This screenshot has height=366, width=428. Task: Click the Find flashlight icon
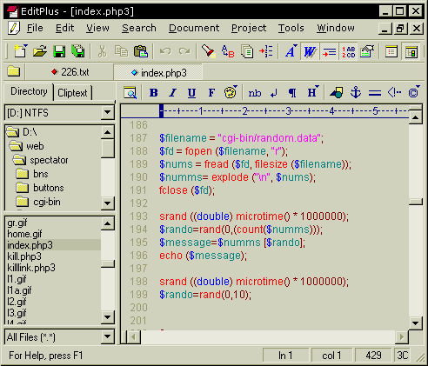click(208, 51)
